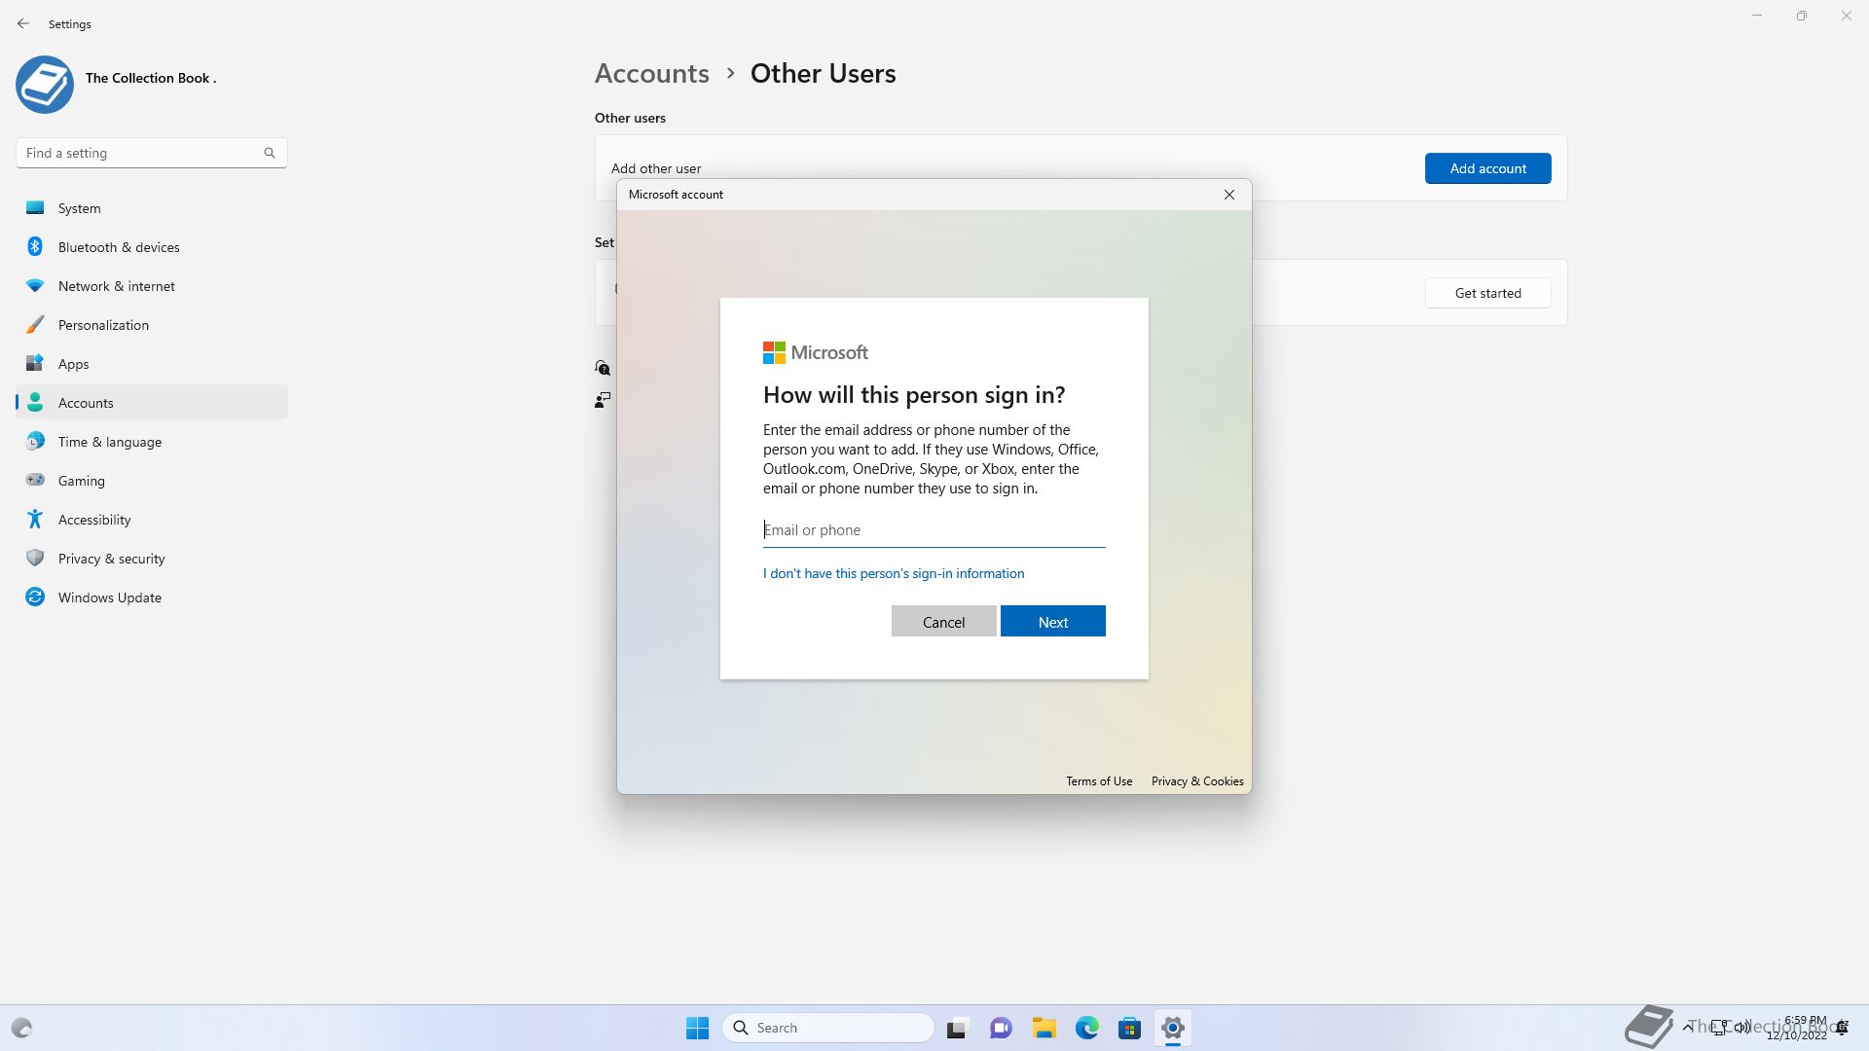Open the Terms of Use link

pos(1099,781)
